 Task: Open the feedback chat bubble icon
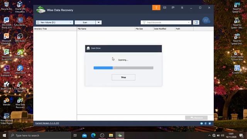coord(173,8)
